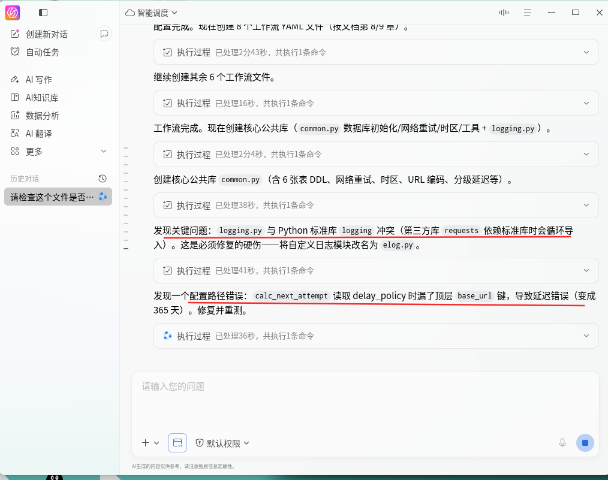Click the inline code elog.py
The image size is (608, 480).
pyautogui.click(x=398, y=245)
